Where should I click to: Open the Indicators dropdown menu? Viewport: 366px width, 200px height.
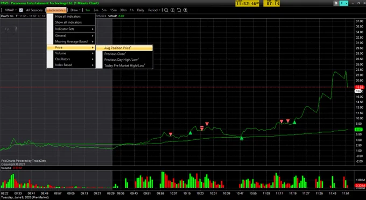click(x=57, y=10)
